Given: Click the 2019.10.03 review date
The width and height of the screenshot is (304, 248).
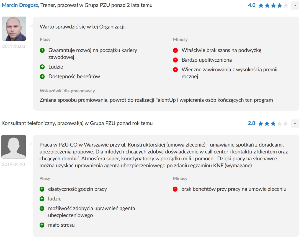Looking at the screenshot, I should point(14,46).
